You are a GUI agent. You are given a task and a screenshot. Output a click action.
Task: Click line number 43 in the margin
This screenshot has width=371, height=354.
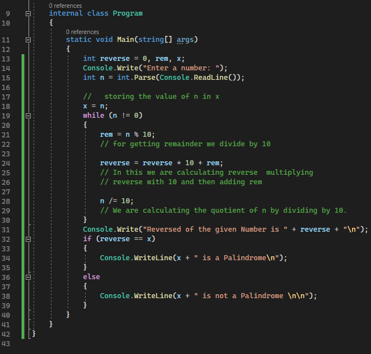tap(6, 344)
